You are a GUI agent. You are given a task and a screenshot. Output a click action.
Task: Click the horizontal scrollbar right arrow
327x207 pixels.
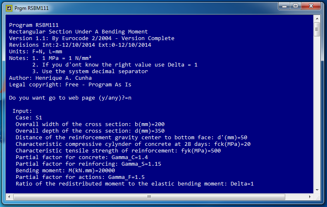coord(310,197)
